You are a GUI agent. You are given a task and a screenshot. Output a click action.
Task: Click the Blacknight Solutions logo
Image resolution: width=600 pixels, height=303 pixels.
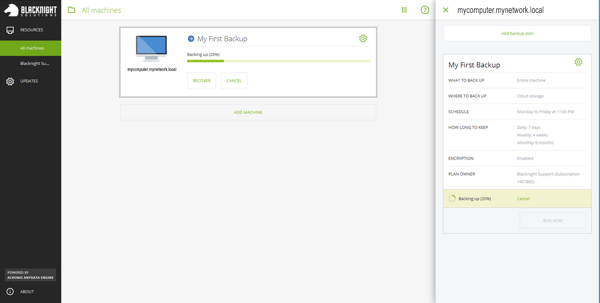pyautogui.click(x=30, y=10)
